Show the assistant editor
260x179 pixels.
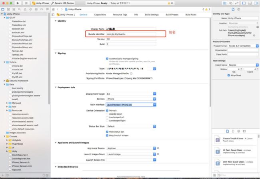[231, 3]
